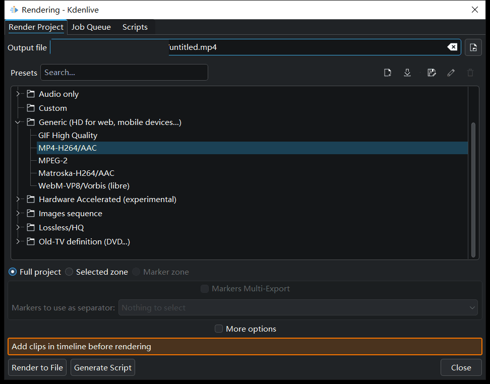490x384 pixels.
Task: Click the clear output file text icon
Action: (x=452, y=47)
